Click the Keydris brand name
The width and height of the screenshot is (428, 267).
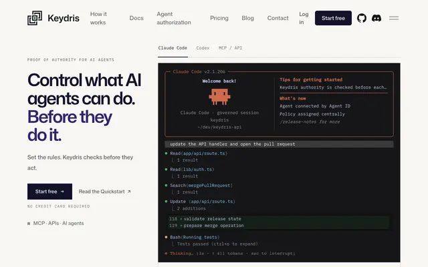click(x=64, y=18)
